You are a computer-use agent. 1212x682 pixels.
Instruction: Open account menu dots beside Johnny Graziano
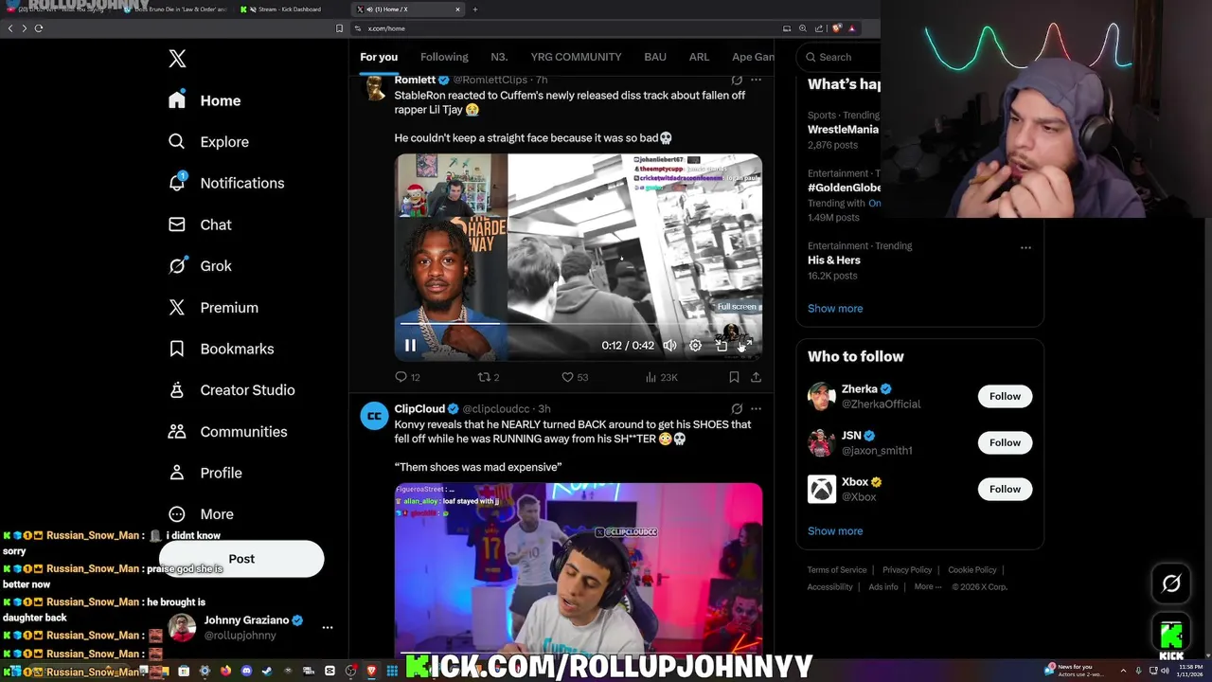point(328,627)
